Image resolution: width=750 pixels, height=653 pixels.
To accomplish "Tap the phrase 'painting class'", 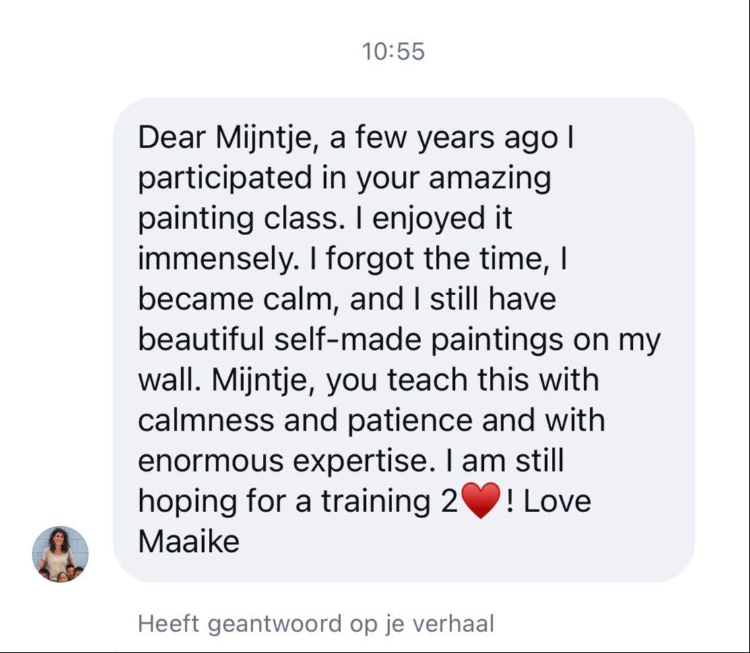I will point(237,220).
